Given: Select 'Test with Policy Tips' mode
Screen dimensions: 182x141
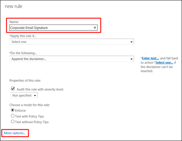Looking at the screenshot, I should pos(13,116).
